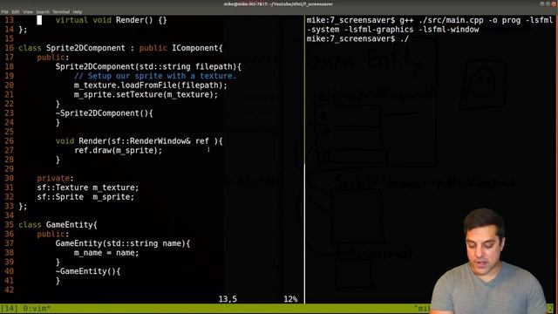
Task: Click 'private:' on line 30
Action: tap(55, 178)
